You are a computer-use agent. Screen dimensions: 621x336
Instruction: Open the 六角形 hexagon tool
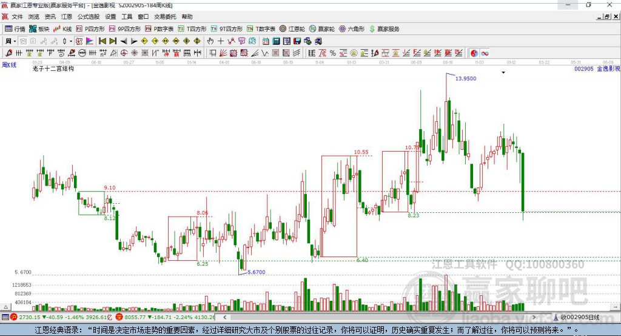(352, 29)
